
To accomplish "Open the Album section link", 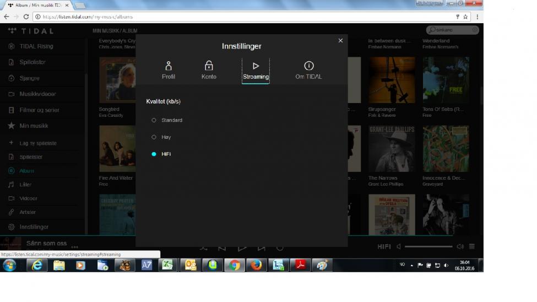I will (27, 171).
